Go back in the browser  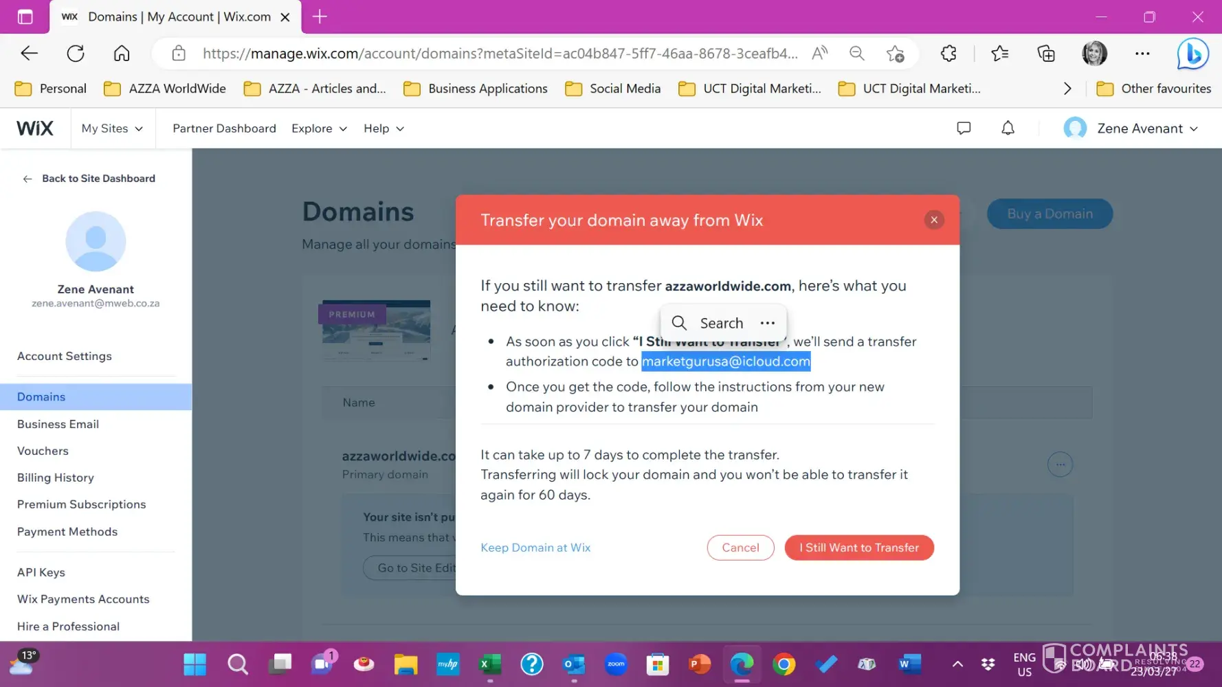tap(29, 54)
